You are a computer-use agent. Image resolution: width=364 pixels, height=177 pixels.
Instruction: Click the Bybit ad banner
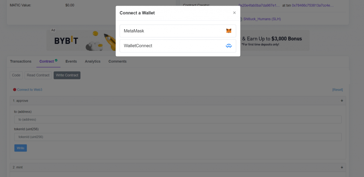click(178, 40)
